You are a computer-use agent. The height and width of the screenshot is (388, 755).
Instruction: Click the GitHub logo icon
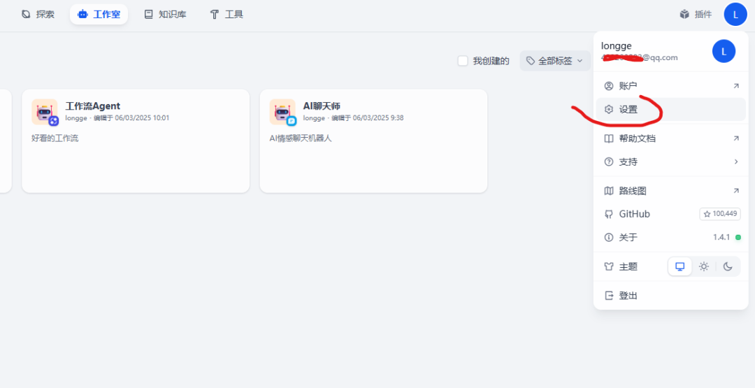pos(609,214)
